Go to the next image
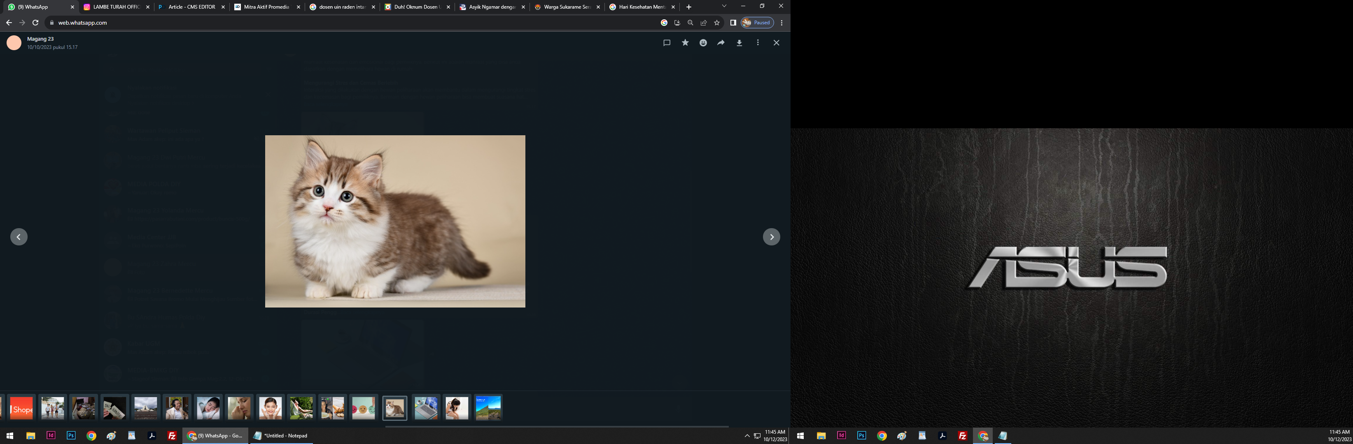The height and width of the screenshot is (444, 1353). pyautogui.click(x=771, y=237)
